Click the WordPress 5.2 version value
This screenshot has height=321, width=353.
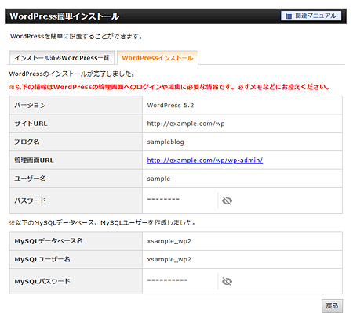click(170, 105)
